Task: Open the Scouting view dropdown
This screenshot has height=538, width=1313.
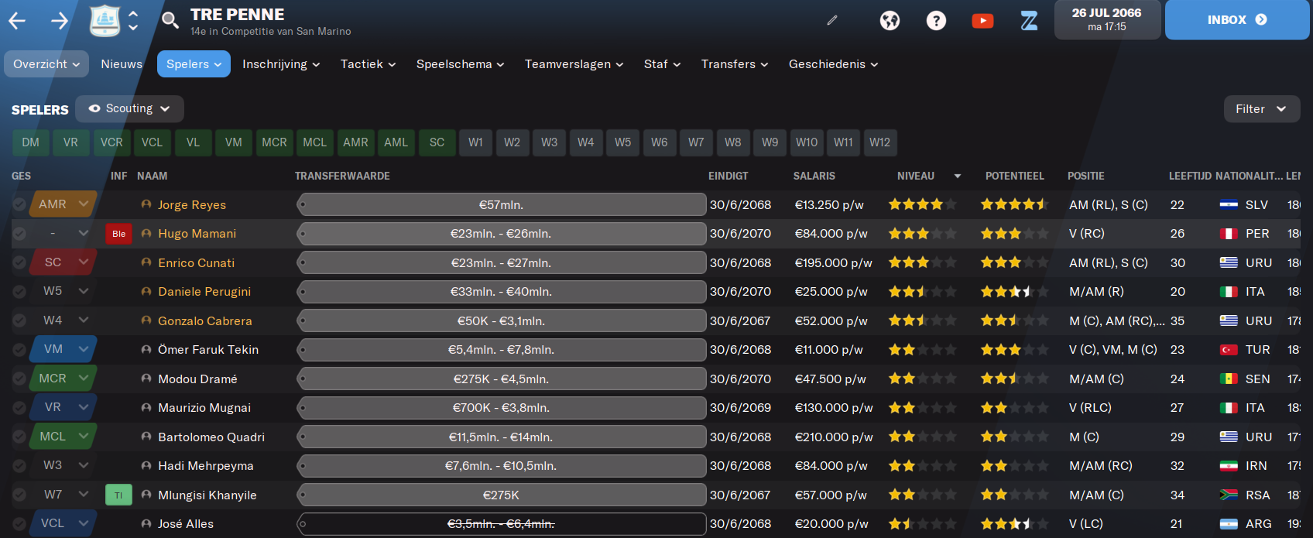Action: point(129,109)
